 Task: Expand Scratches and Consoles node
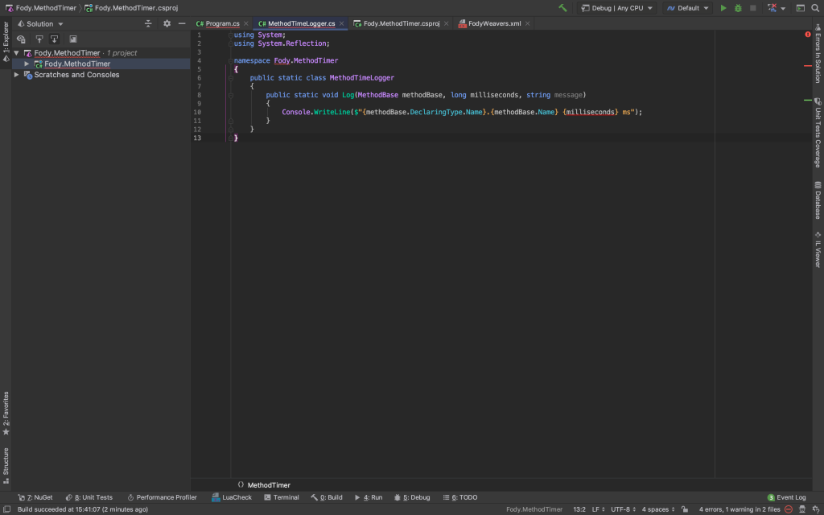tap(16, 75)
